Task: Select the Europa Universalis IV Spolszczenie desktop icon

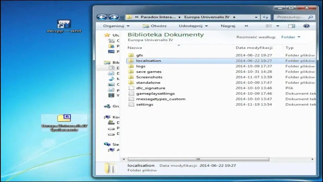Action: (x=64, y=123)
